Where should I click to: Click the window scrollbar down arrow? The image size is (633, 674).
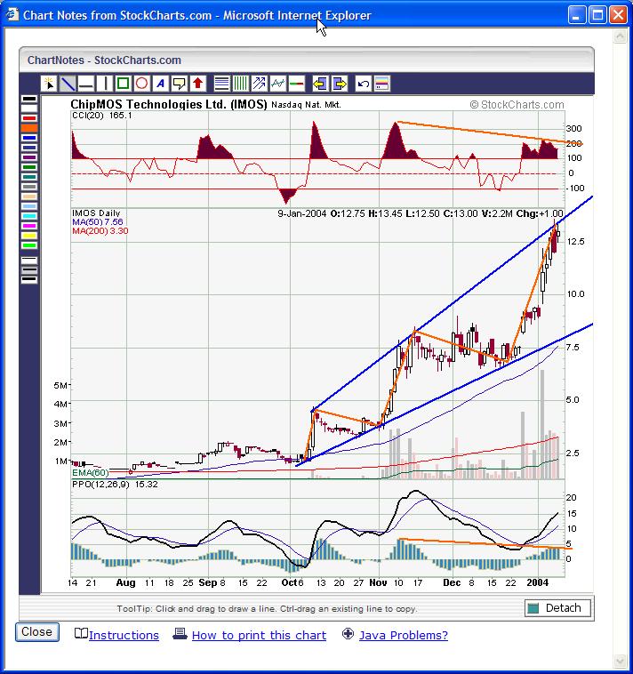coord(620,661)
